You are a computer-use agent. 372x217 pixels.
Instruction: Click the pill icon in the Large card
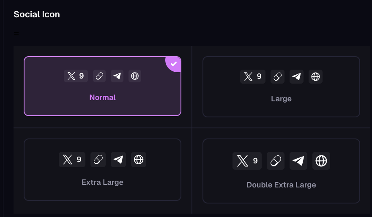pyautogui.click(x=278, y=77)
